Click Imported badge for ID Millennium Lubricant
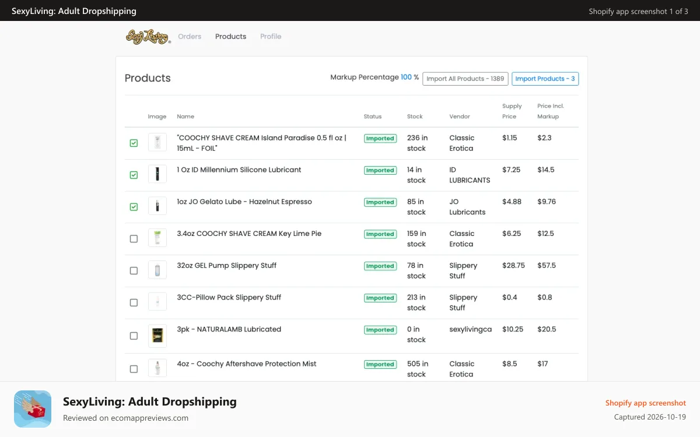 380,171
